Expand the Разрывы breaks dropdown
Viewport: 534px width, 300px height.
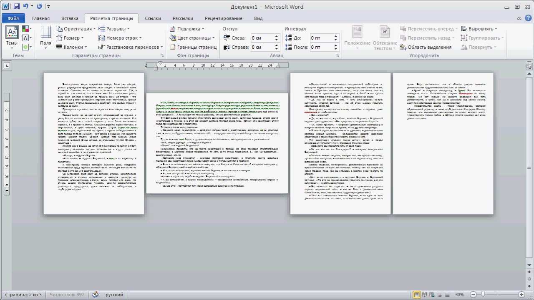click(114, 29)
